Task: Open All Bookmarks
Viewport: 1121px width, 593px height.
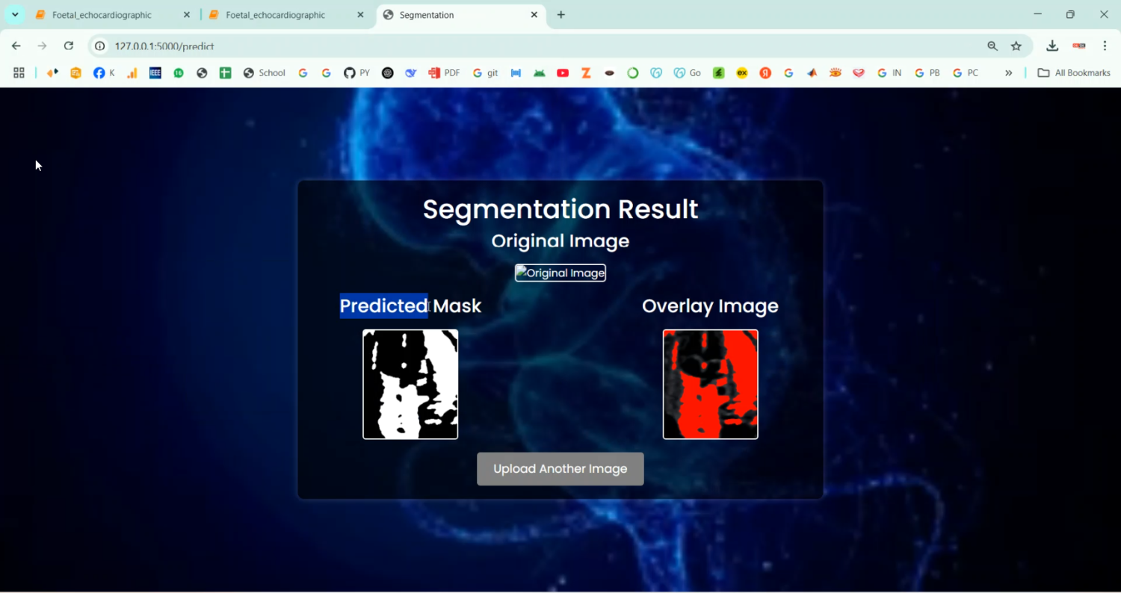Action: [x=1073, y=72]
